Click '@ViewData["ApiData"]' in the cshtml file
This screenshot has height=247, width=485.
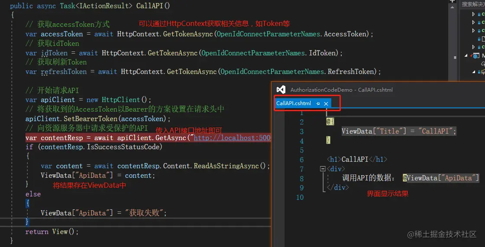(x=441, y=178)
